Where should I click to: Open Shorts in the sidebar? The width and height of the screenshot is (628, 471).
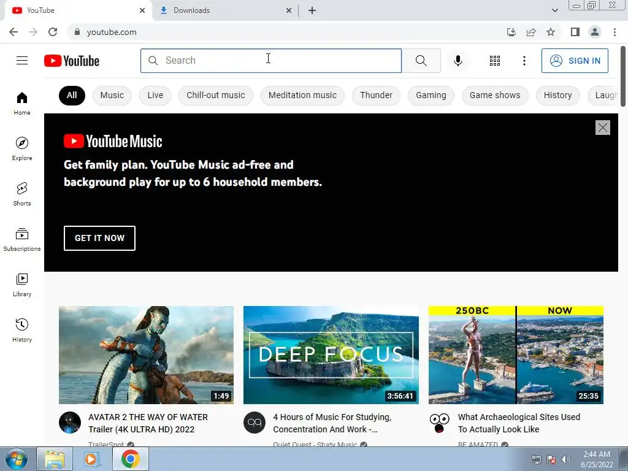[22, 194]
